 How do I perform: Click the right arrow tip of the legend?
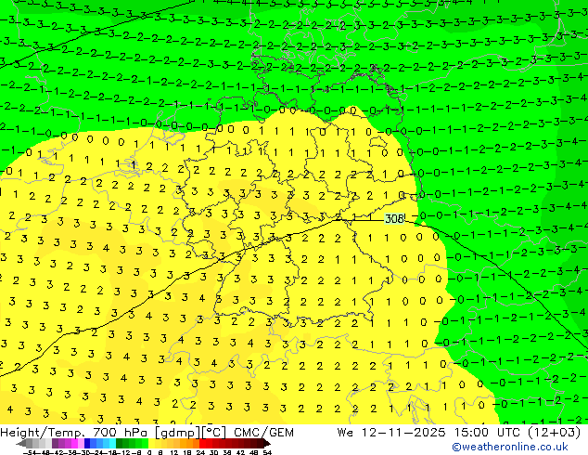269,444
